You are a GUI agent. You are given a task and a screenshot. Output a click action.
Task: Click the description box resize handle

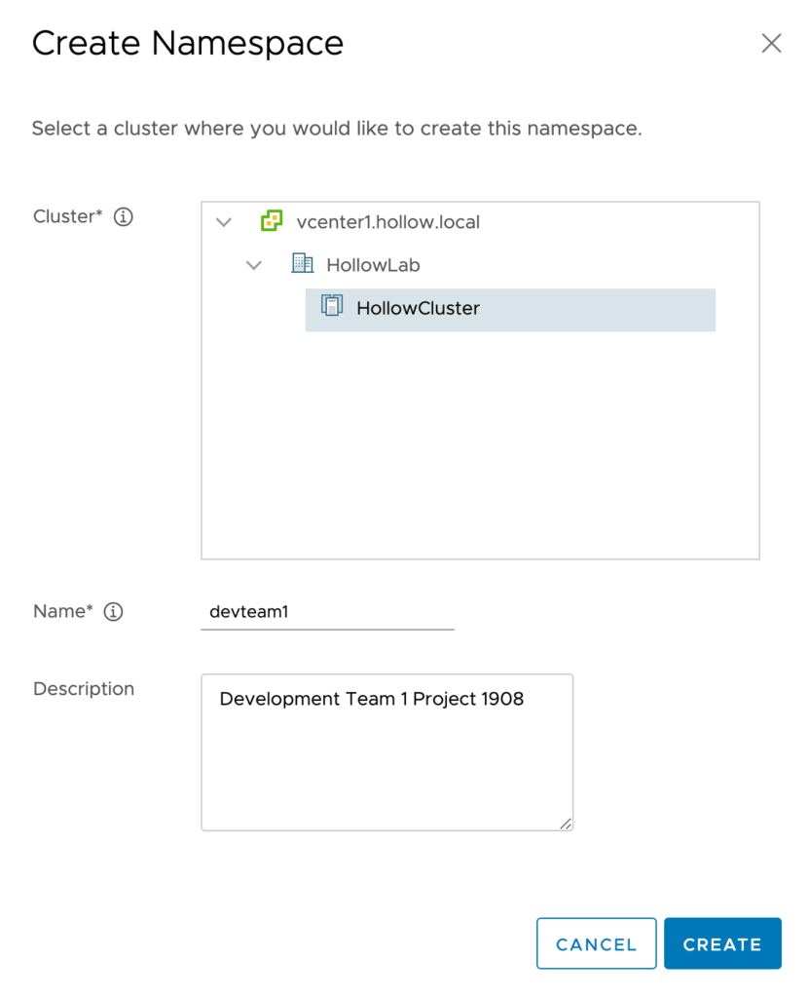pyautogui.click(x=566, y=824)
